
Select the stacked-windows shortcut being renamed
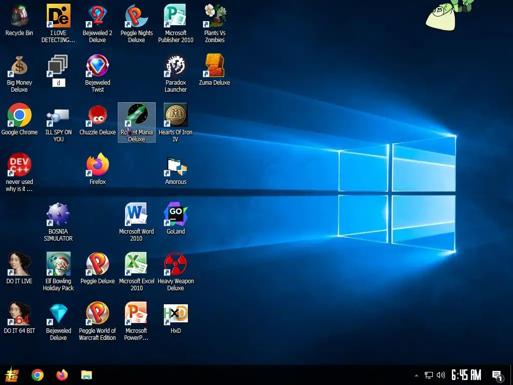pyautogui.click(x=58, y=66)
